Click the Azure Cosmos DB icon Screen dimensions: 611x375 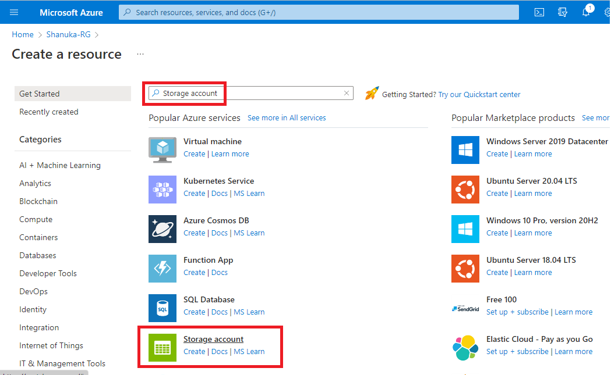163,229
